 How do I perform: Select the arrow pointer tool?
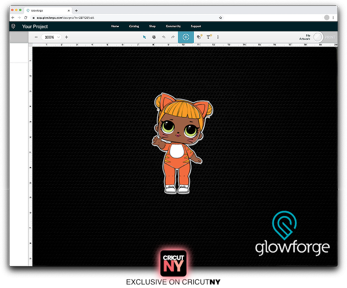pos(144,37)
